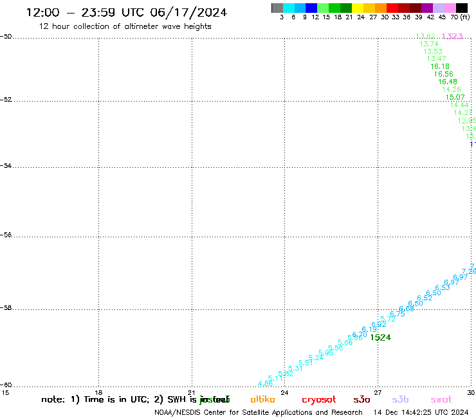This screenshot has width=476, height=418.
Task: Click the wave height value 6.75
Action: tap(398, 314)
